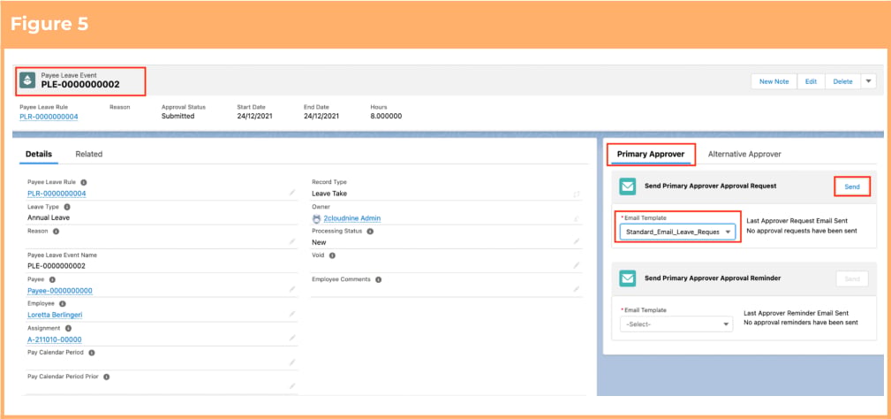891x419 pixels.
Task: Click the New Note button
Action: coord(774,81)
